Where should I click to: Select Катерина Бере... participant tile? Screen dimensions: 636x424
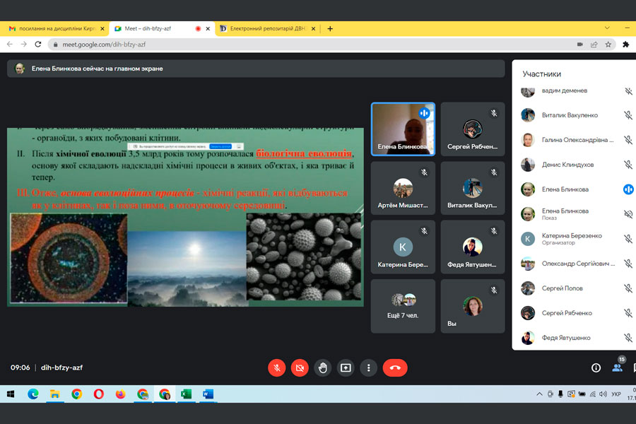click(403, 247)
